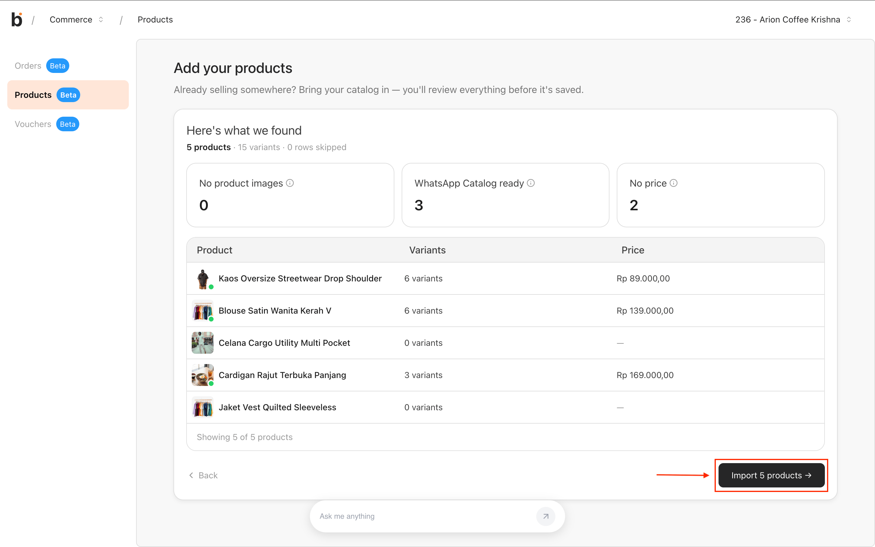Screen dimensions: 875x547
Task: Click the No product images summary card
Action: [290, 195]
